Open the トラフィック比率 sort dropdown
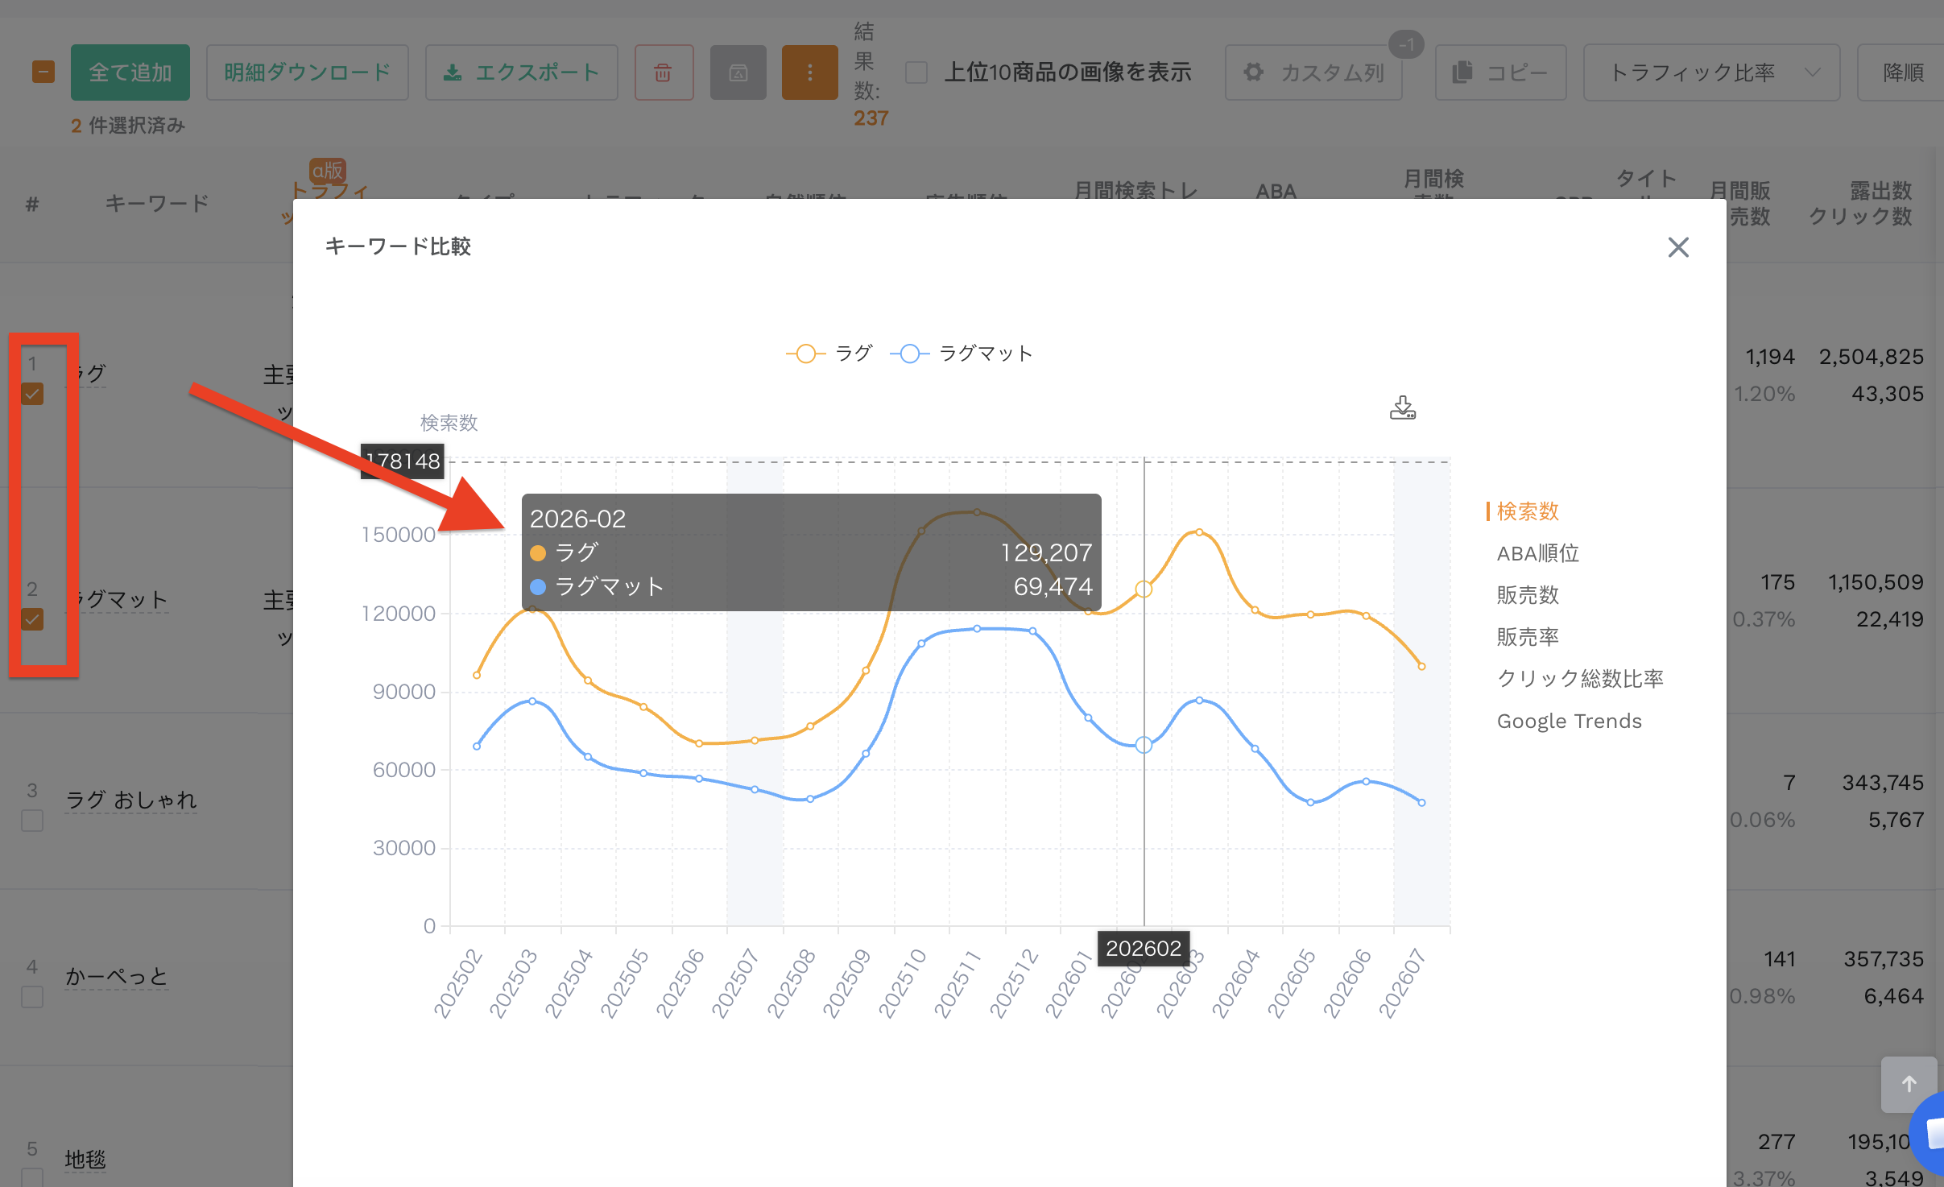Viewport: 1944px width, 1187px height. click(1711, 72)
